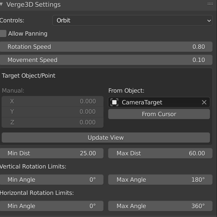This screenshot has height=217, width=217.
Task: Click the From Cursor button
Action: pyautogui.click(x=159, y=114)
